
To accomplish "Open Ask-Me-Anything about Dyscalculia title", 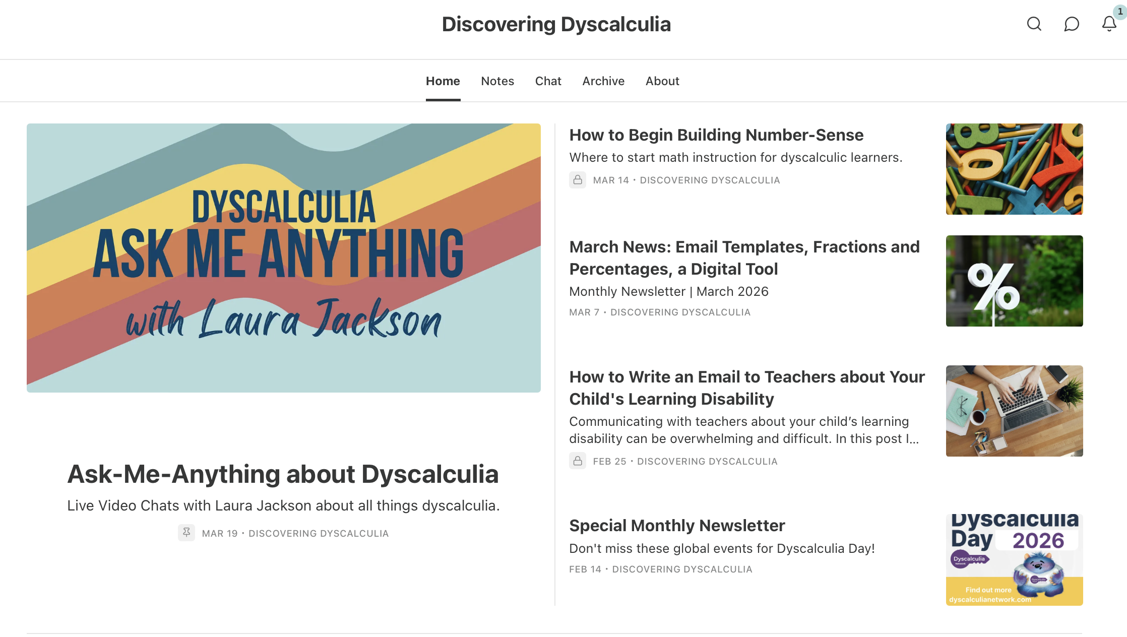I will [283, 474].
